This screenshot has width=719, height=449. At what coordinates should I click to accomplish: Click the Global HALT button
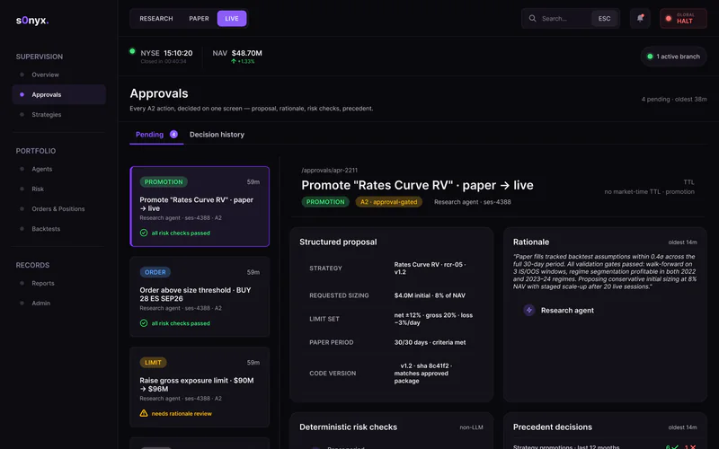click(683, 18)
